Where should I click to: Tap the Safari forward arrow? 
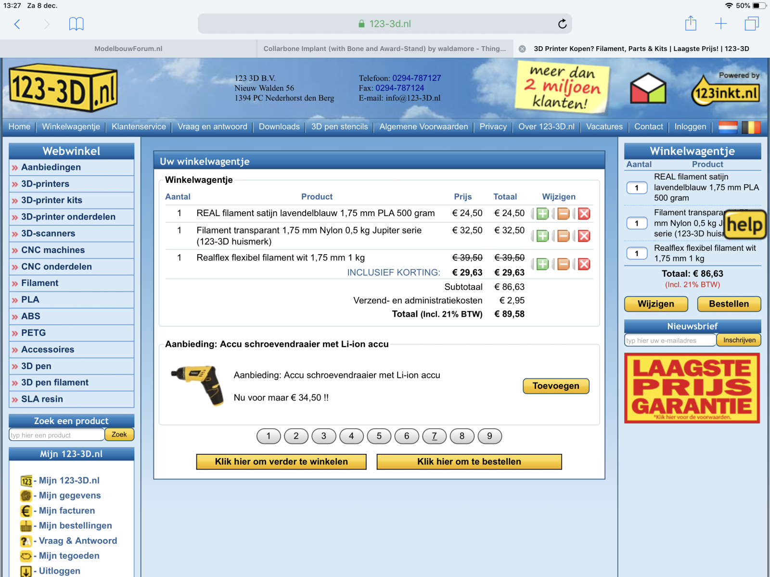pyautogui.click(x=47, y=24)
